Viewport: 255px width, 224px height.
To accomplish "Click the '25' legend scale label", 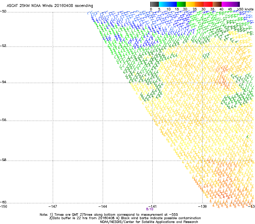I will coord(194,9).
